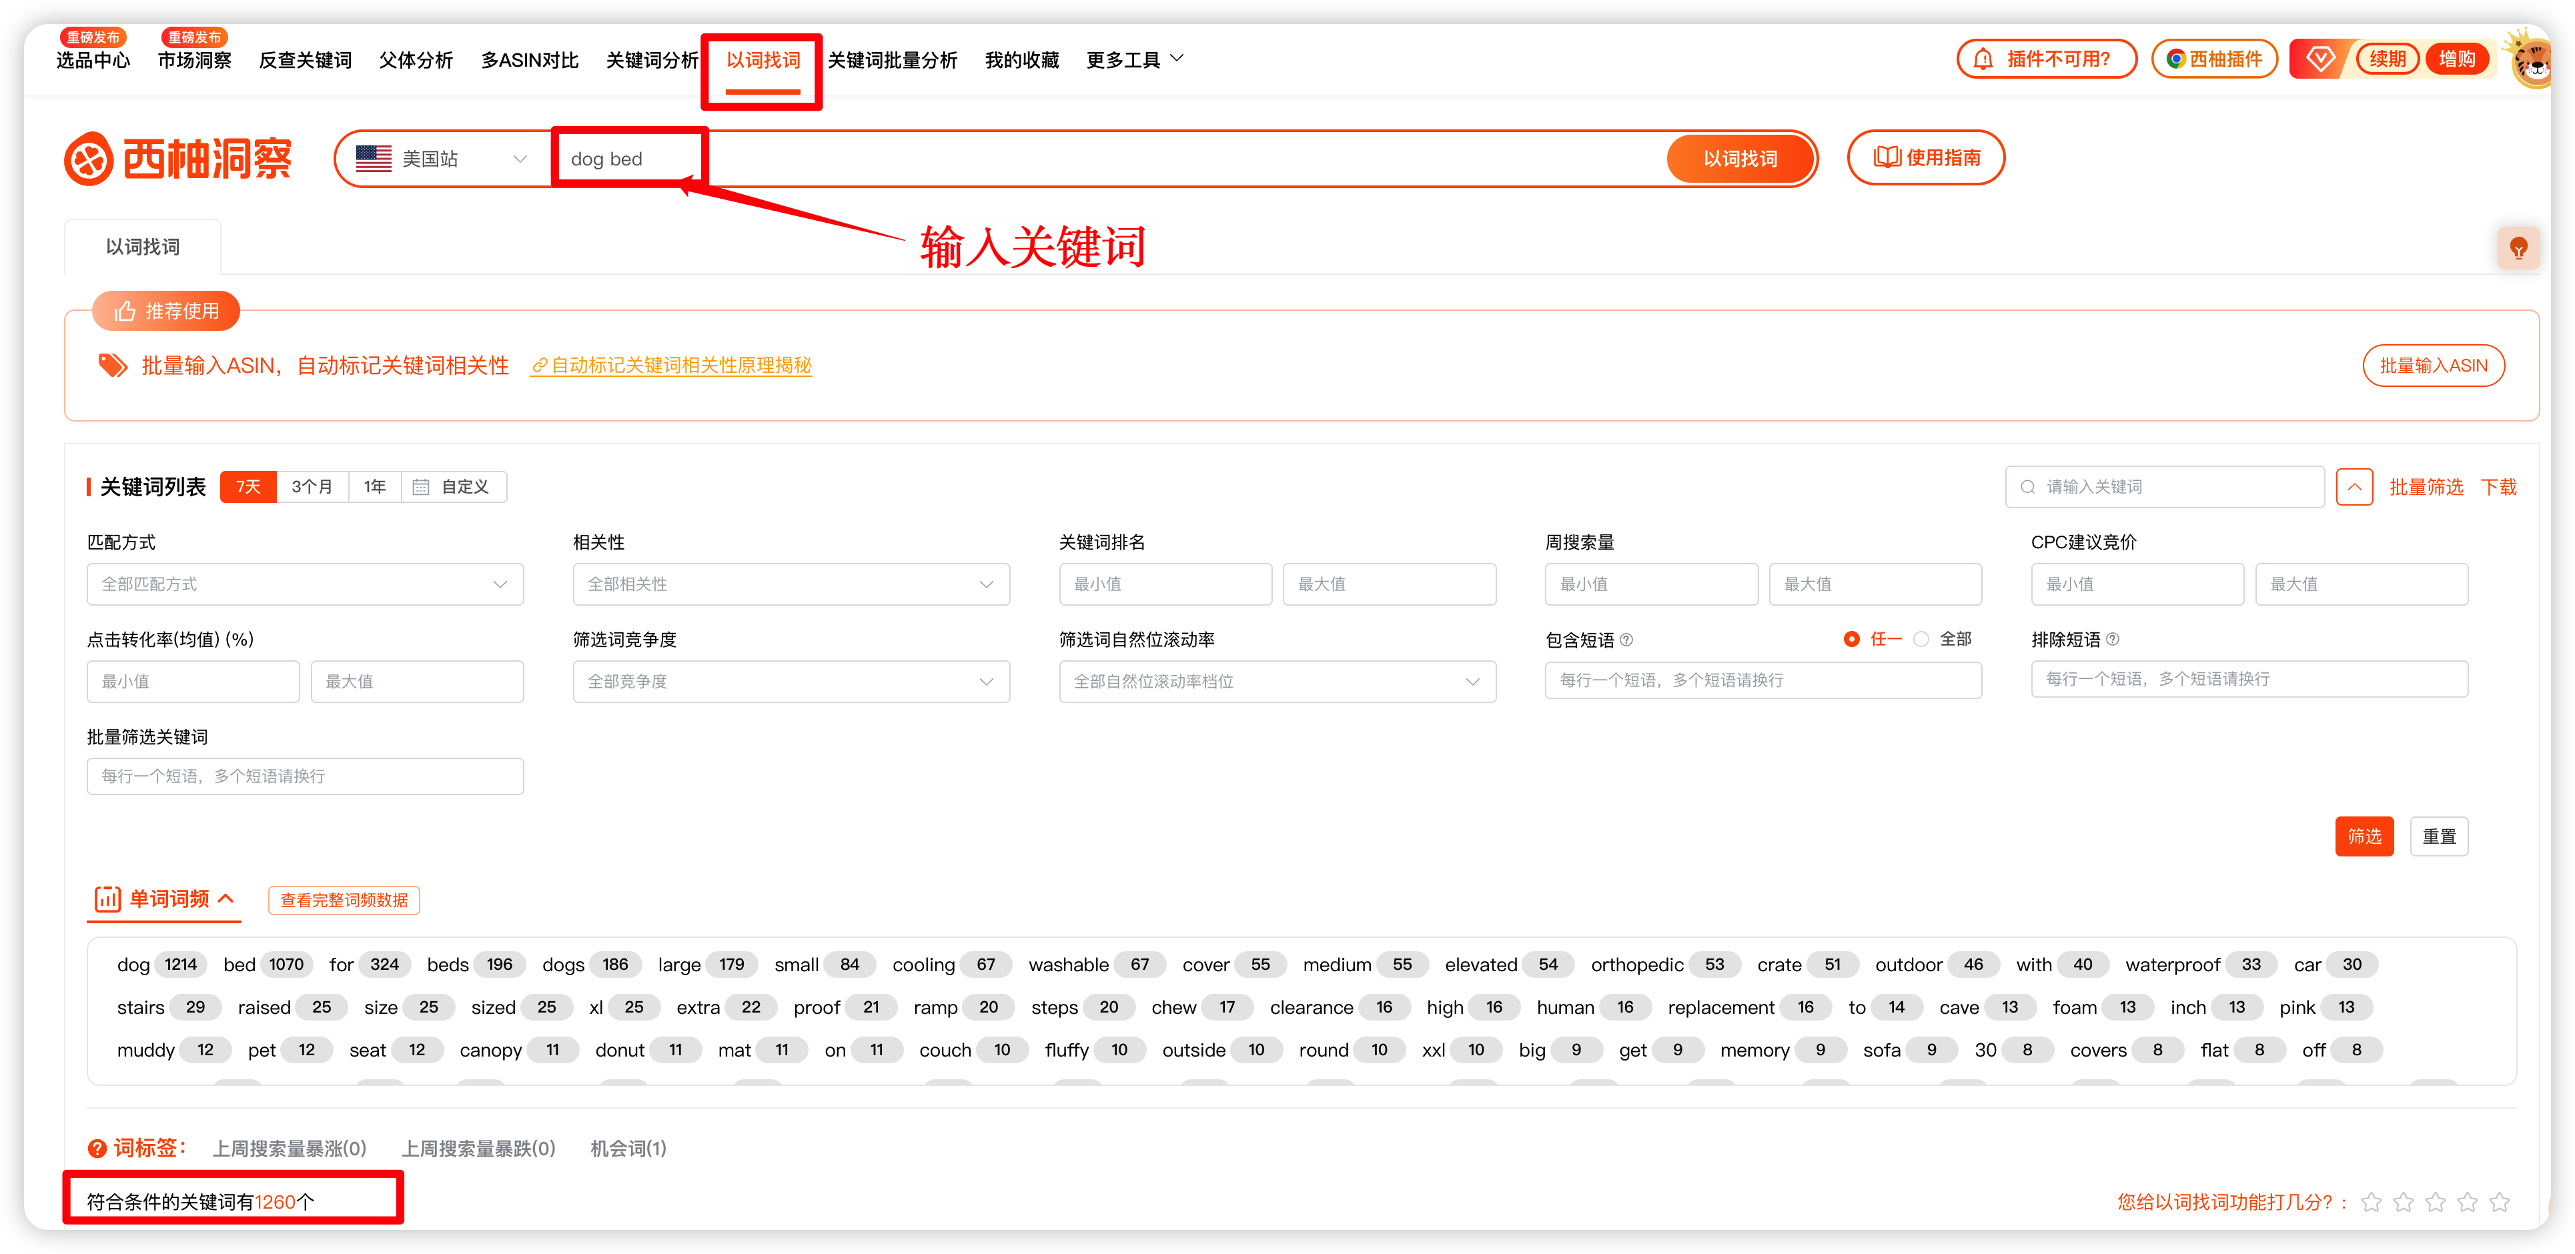Click the 续期 button
The width and height of the screenshot is (2575, 1254).
click(x=2387, y=59)
